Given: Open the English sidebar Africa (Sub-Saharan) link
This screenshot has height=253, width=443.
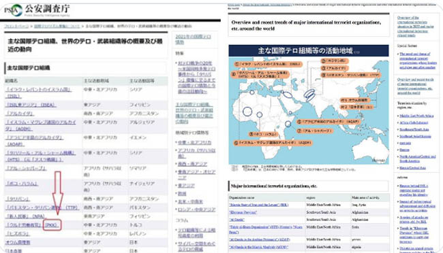Looking at the screenshot, I should (x=414, y=122).
